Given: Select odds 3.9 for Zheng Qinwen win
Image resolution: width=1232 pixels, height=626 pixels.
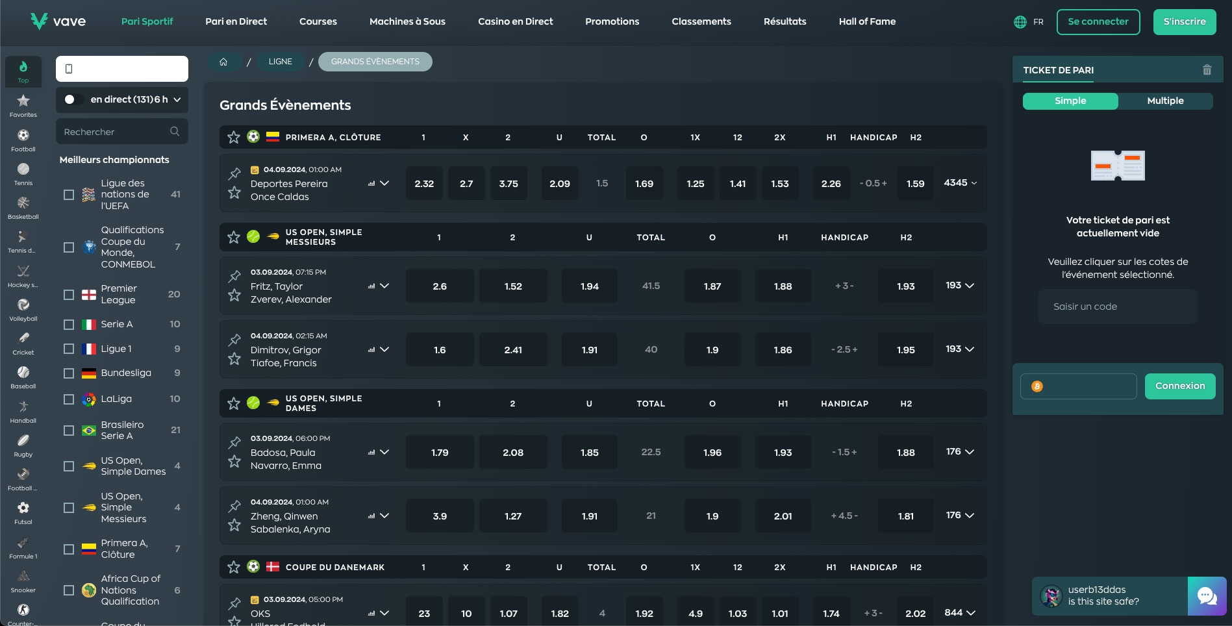Looking at the screenshot, I should pos(440,516).
